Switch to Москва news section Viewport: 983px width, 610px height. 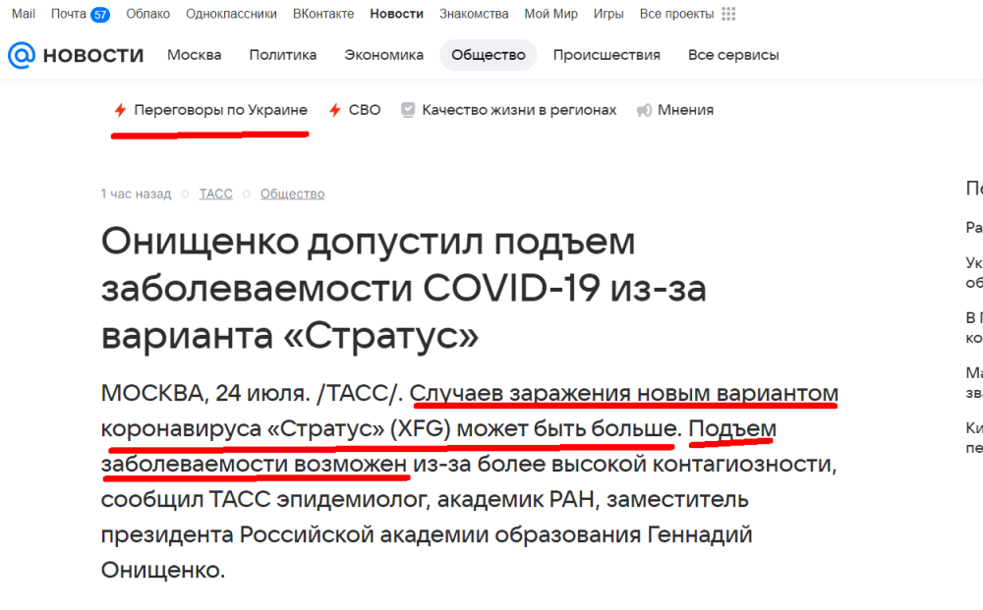pos(195,55)
